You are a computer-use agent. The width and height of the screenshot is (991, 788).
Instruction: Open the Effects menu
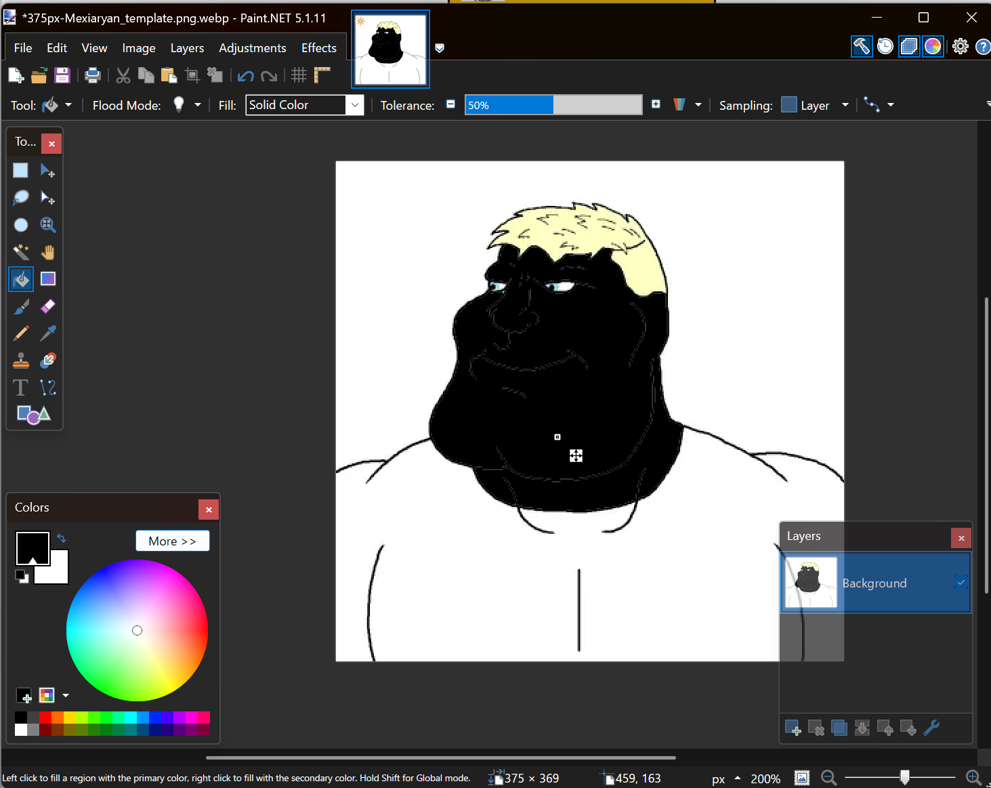coord(318,48)
